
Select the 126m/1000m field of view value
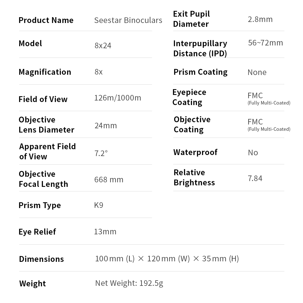coord(118,98)
